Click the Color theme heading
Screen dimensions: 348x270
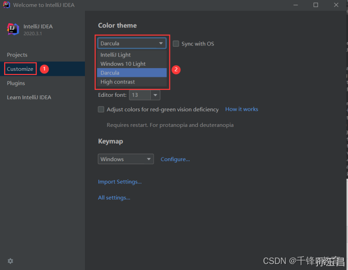pos(117,25)
